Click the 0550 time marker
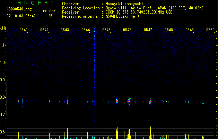Screen dimensions: 218x139 pos(210,30)
